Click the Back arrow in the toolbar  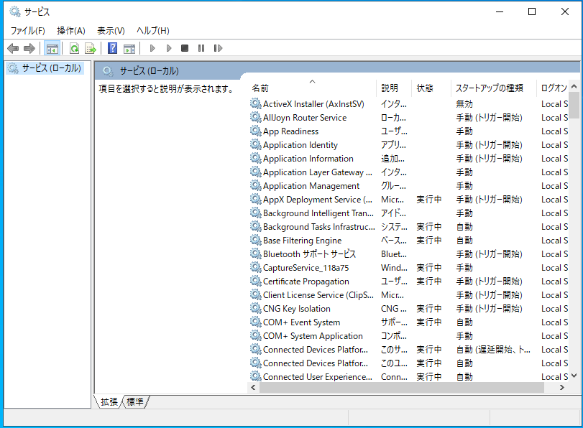(13, 48)
